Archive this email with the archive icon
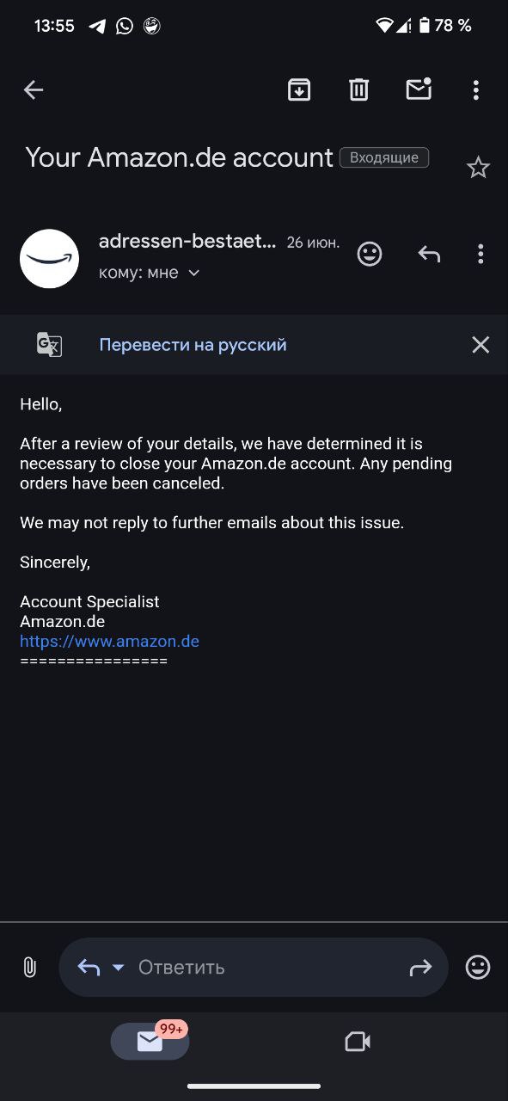This screenshot has width=508, height=1101. (x=299, y=89)
